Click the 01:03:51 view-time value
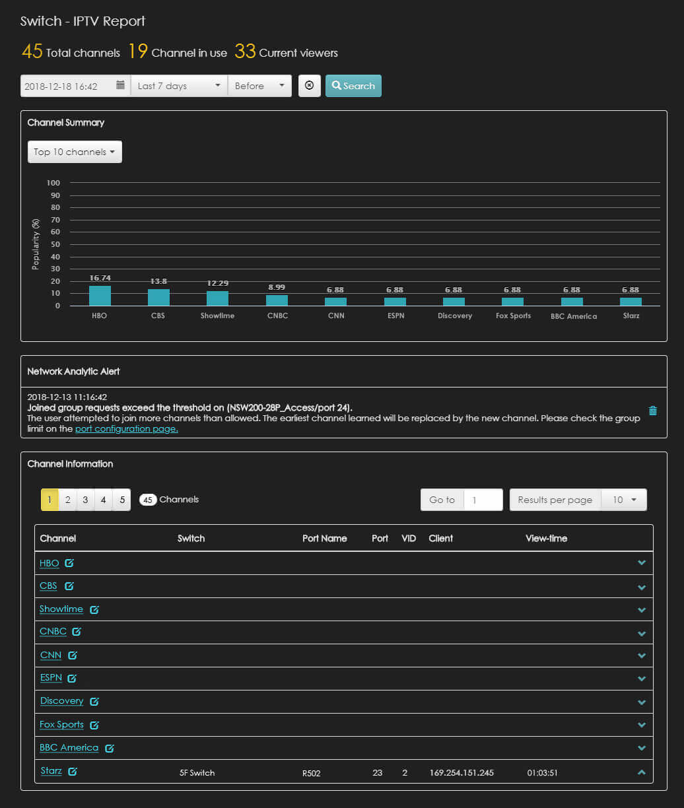684x808 pixels. (x=543, y=772)
